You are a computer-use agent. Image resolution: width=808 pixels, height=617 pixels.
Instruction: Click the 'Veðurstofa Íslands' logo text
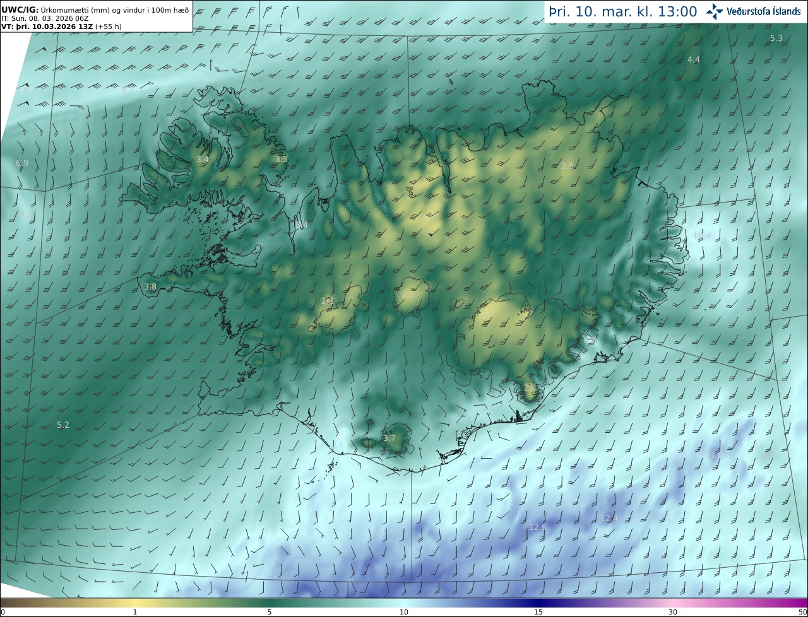pos(764,11)
